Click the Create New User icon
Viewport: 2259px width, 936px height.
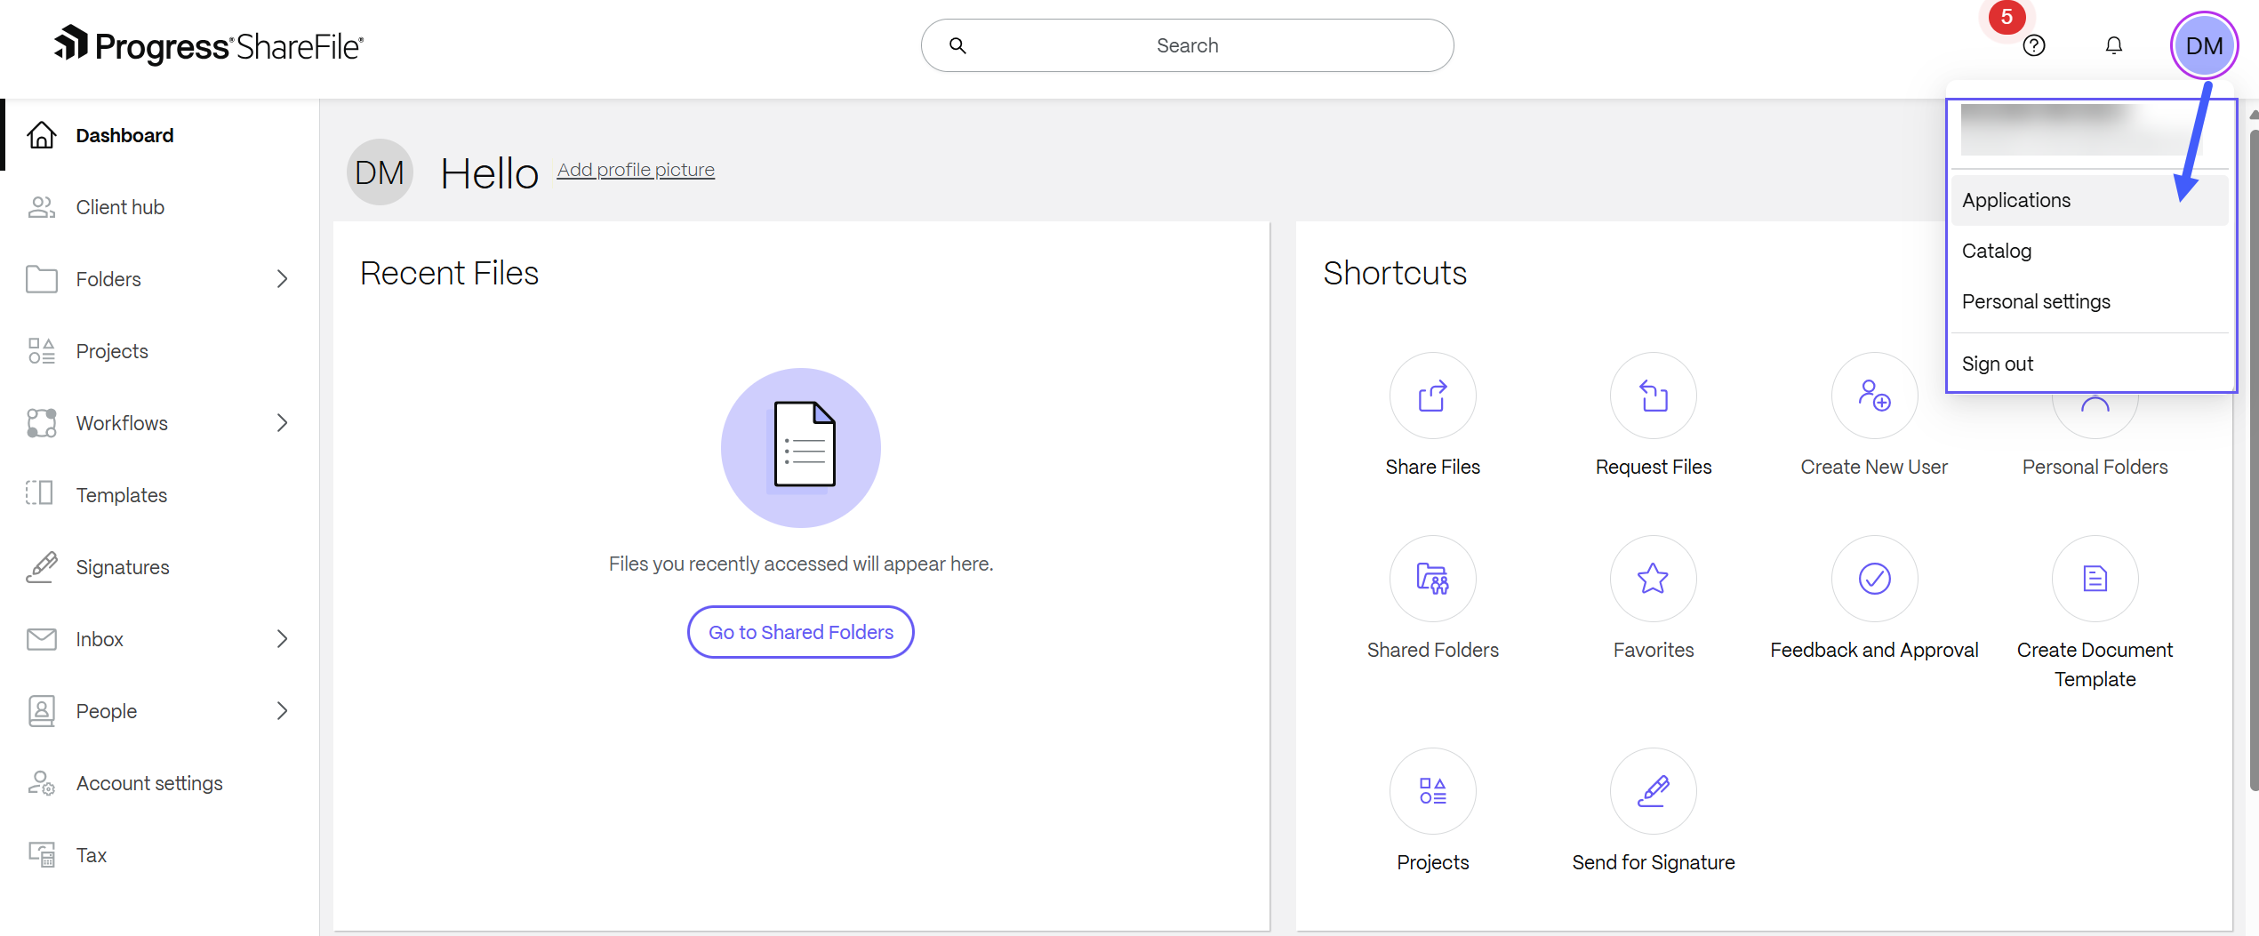1873,396
